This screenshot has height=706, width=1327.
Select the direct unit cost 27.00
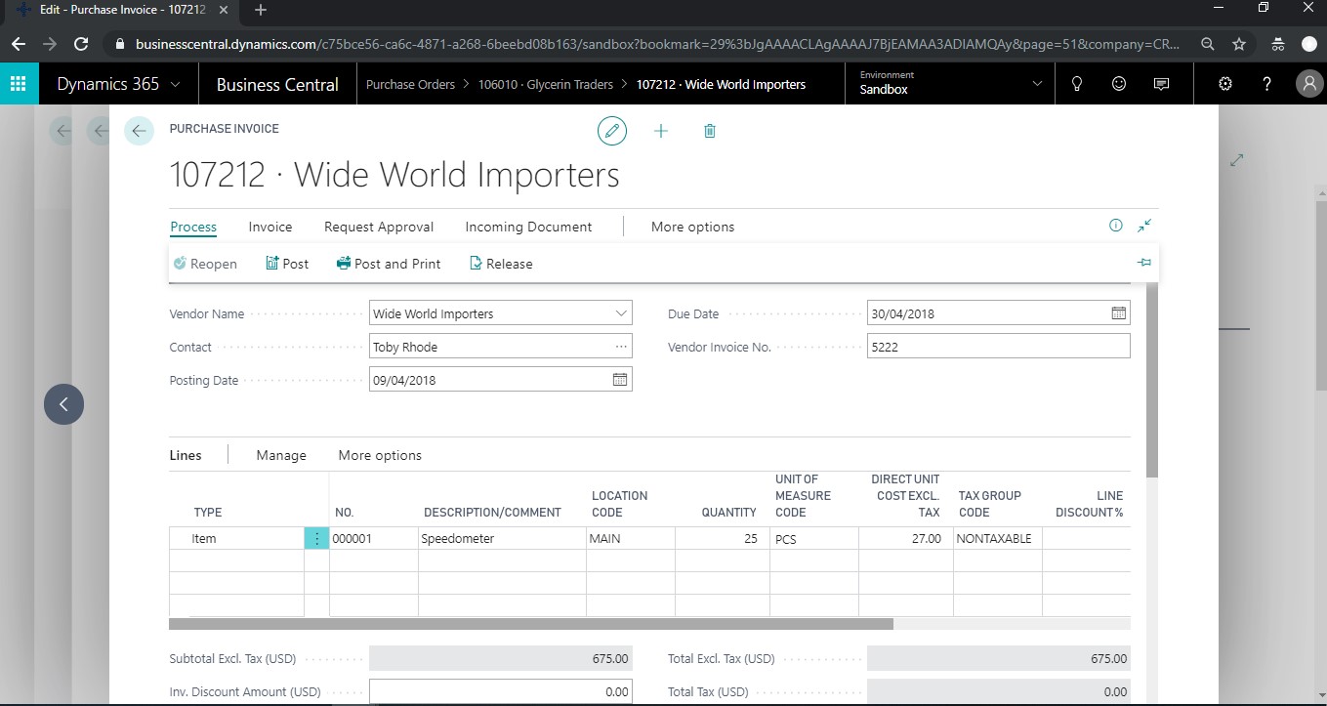[906, 538]
